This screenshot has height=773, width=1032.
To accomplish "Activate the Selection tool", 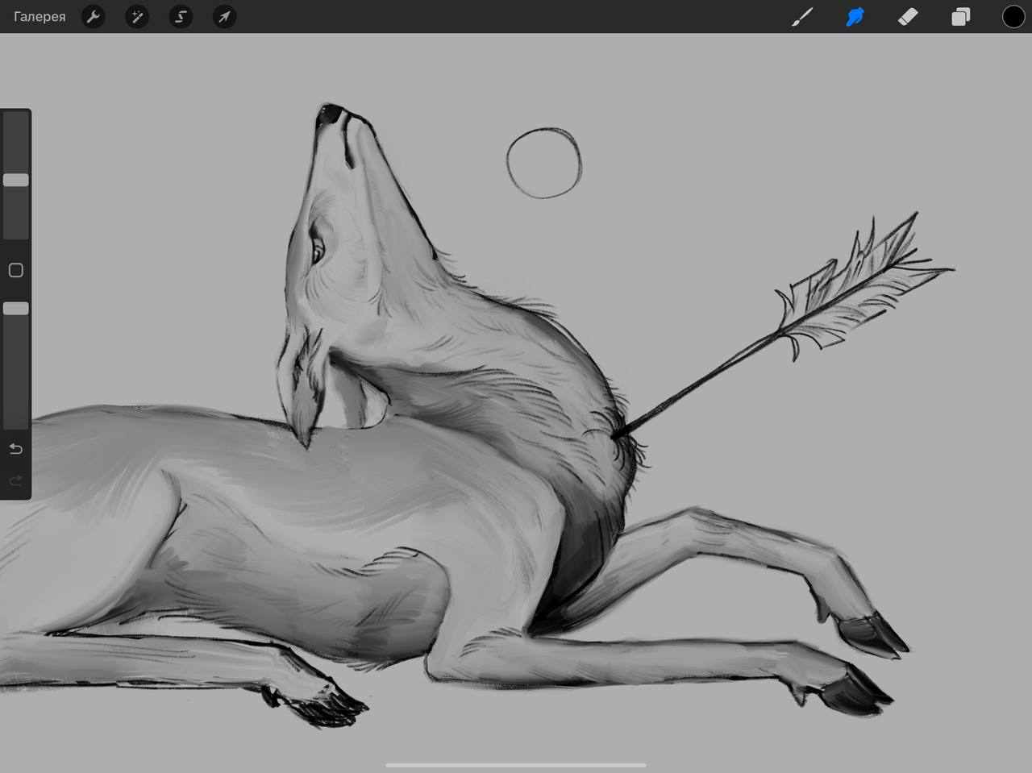I will (x=181, y=17).
